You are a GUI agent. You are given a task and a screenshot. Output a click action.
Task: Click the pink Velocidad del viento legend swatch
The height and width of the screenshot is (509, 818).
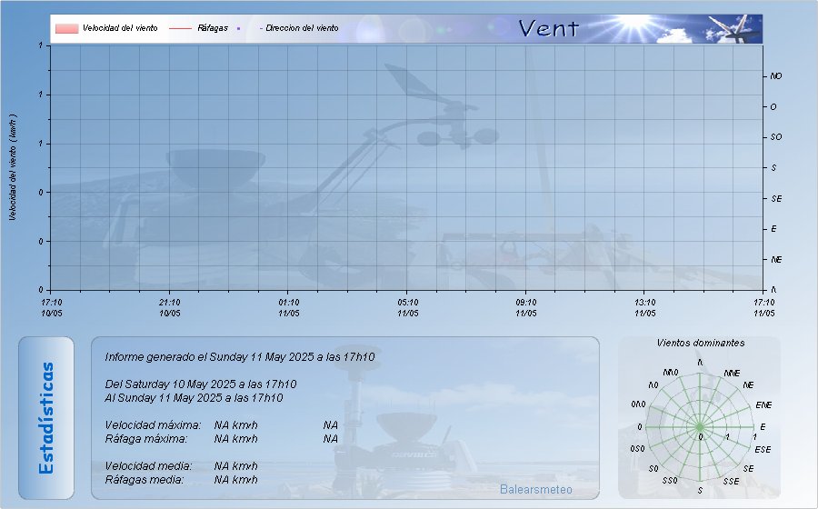tap(66, 29)
